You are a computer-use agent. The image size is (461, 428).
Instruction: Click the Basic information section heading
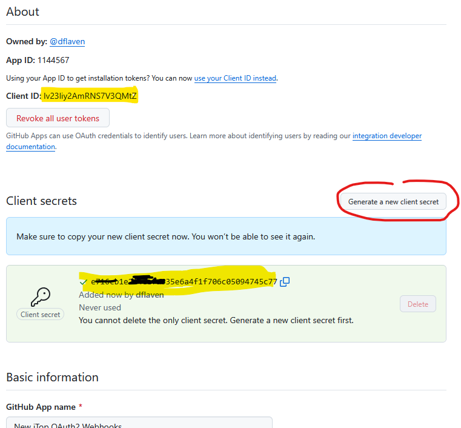(x=52, y=377)
